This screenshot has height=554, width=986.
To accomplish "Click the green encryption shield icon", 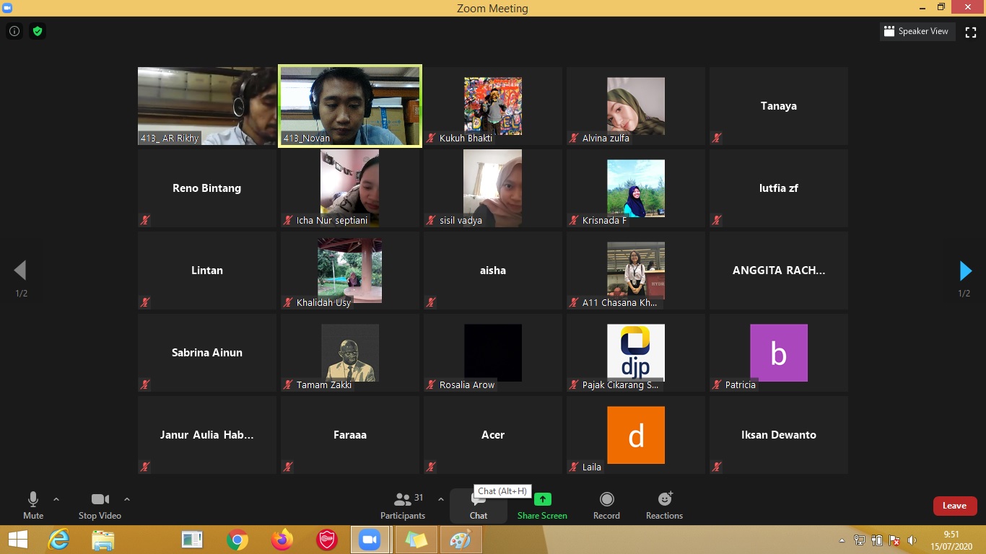I will coord(38,31).
